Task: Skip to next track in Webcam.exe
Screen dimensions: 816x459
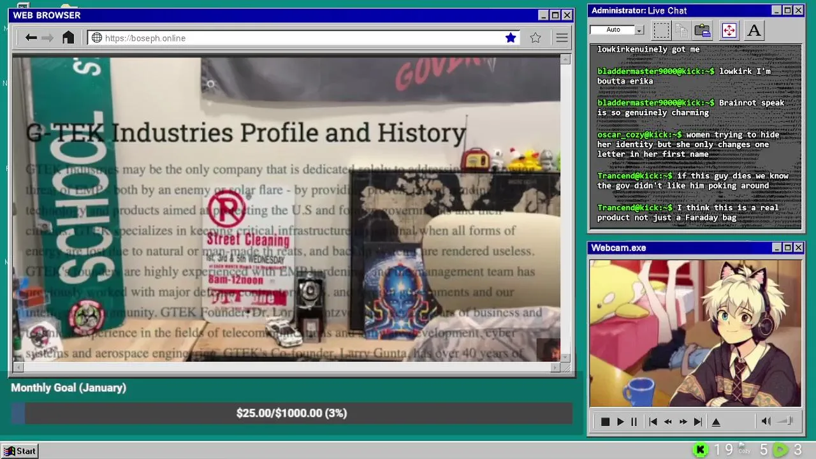Action: [x=698, y=421]
